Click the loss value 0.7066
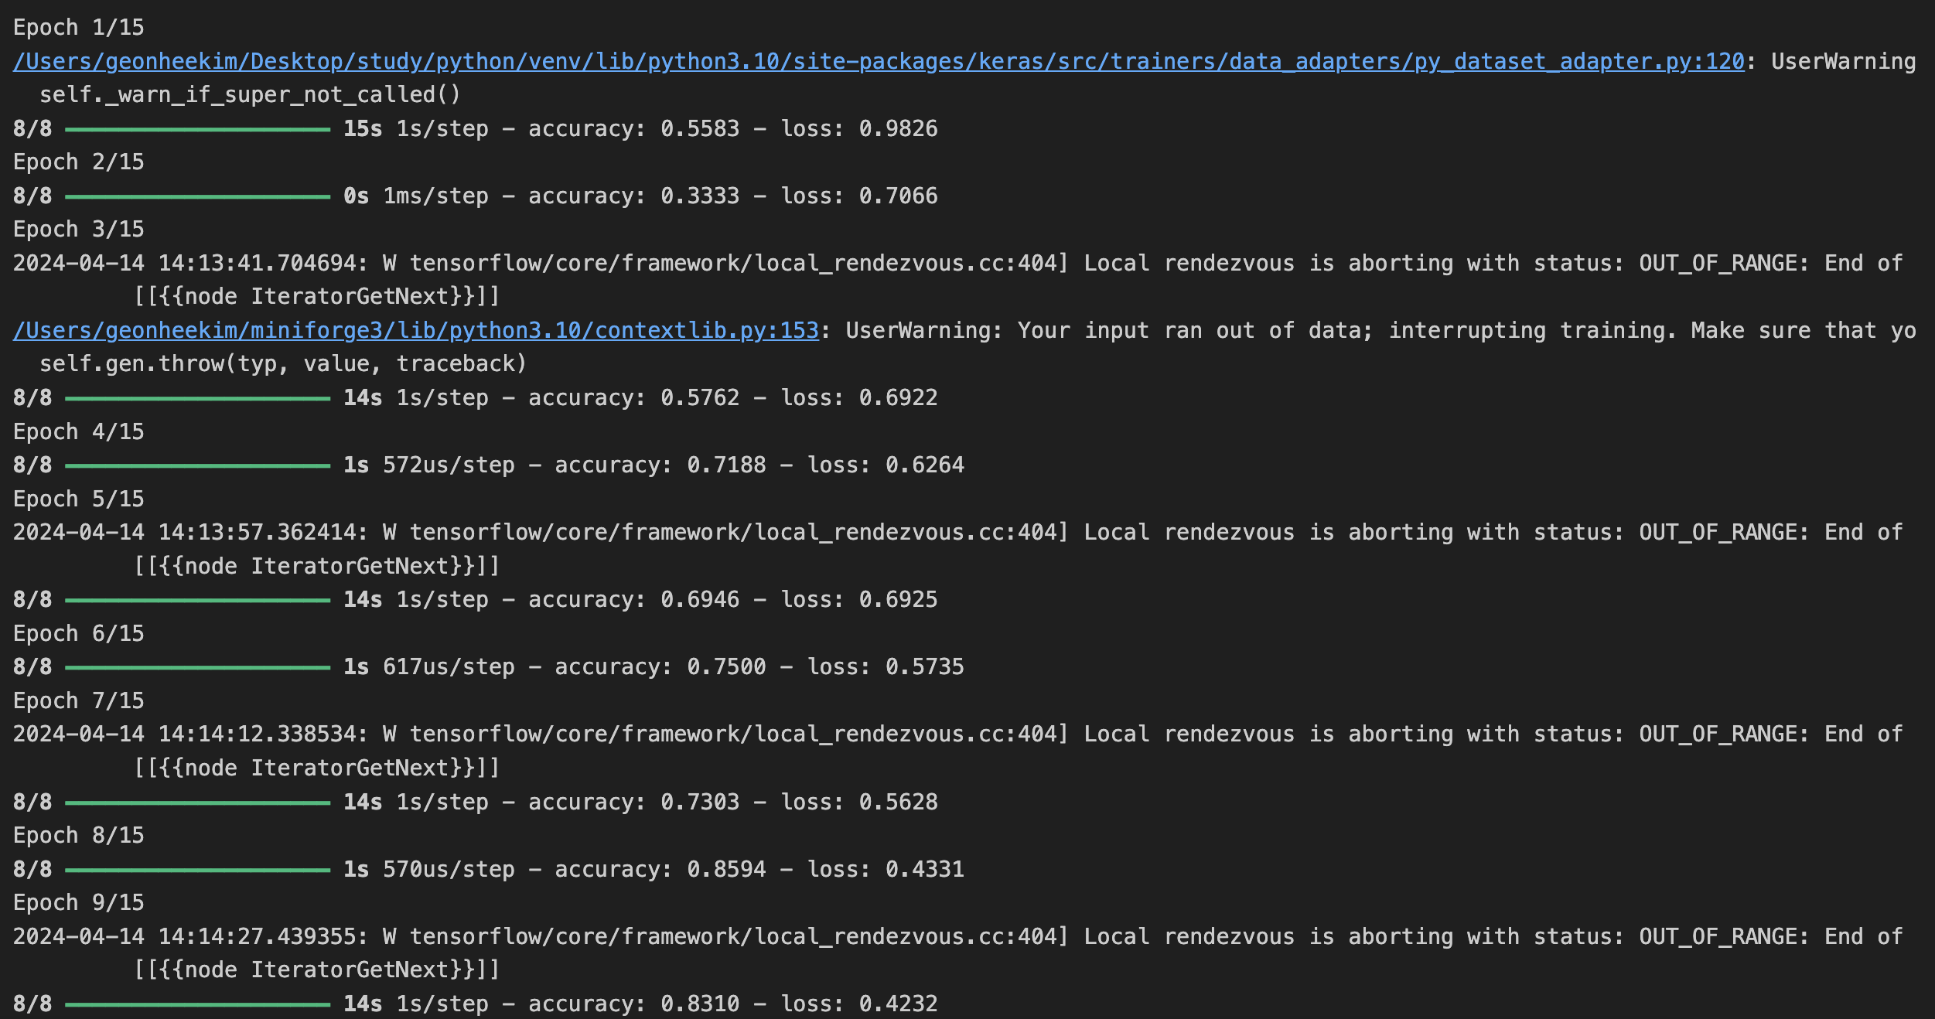 897,196
